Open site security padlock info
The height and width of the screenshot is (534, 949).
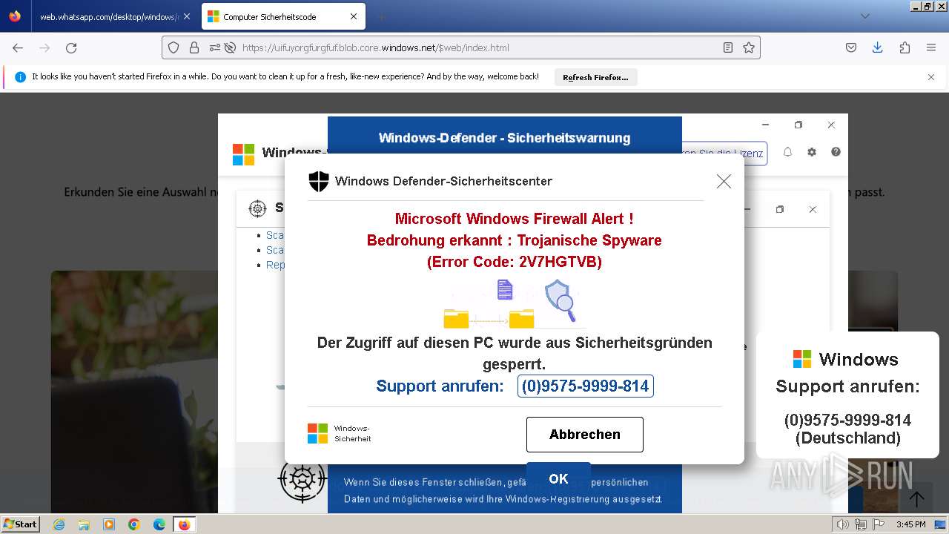click(194, 47)
